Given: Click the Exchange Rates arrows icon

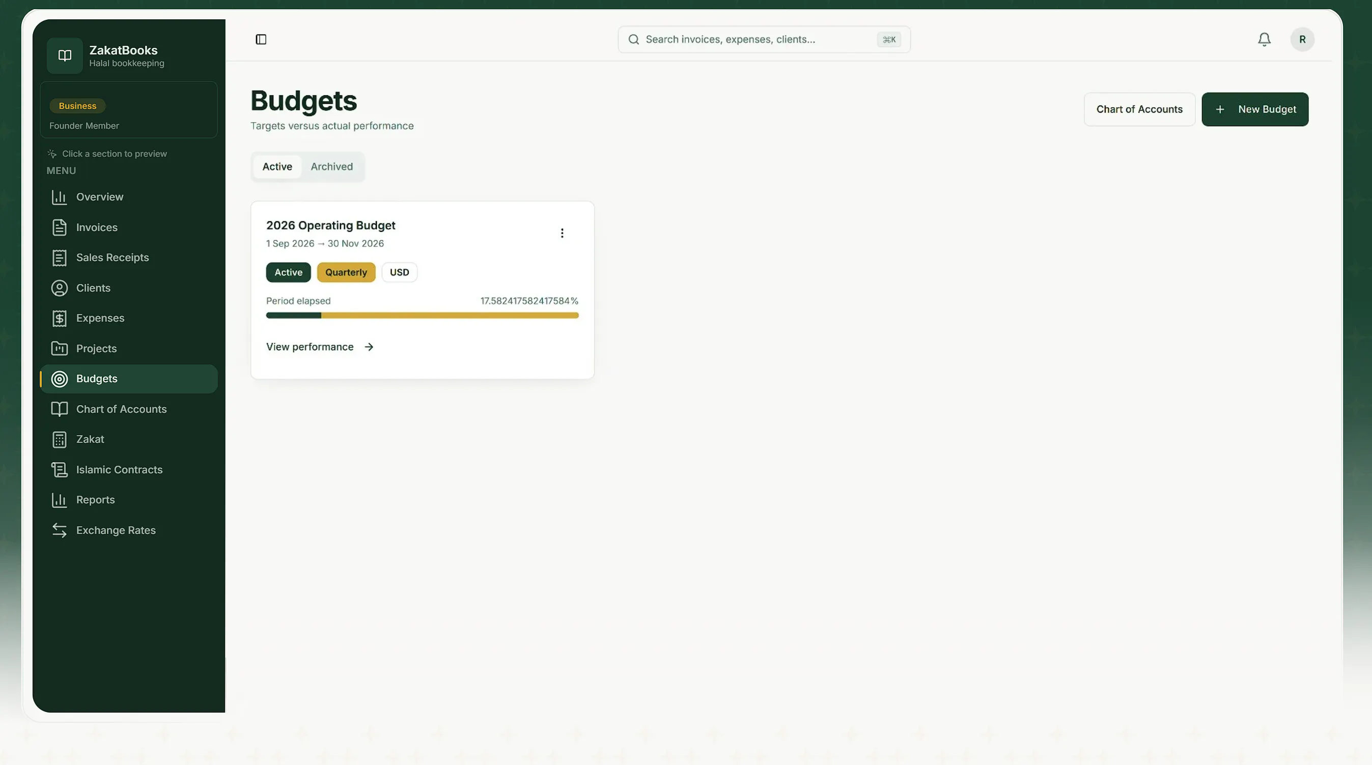Looking at the screenshot, I should [x=59, y=531].
